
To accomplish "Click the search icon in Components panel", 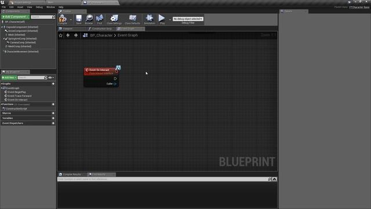I will click(53, 17).
